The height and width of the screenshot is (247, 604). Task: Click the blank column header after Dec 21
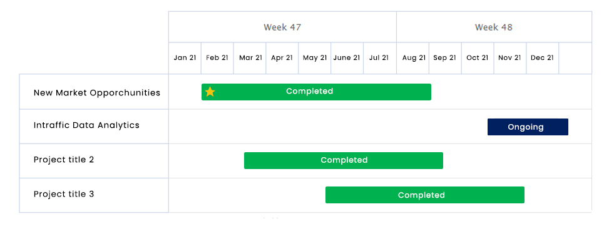point(575,58)
